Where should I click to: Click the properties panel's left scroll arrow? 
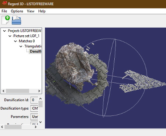point(2,127)
